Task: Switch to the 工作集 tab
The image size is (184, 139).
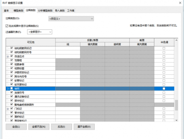Action: 71,11
